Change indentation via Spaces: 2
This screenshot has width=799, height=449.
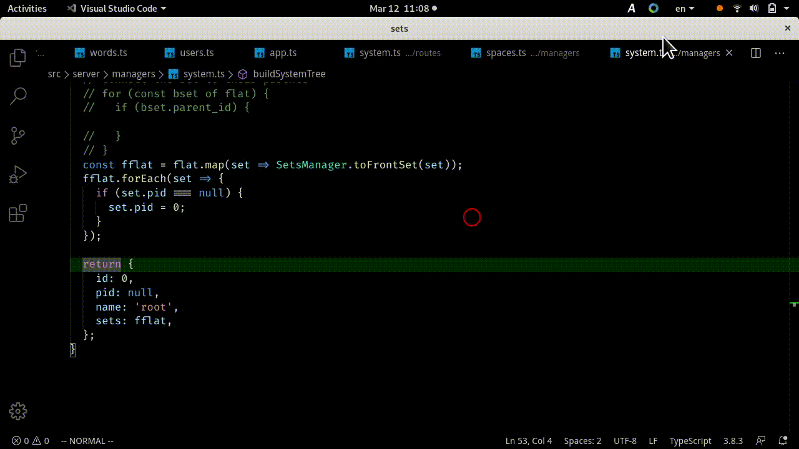pos(582,441)
